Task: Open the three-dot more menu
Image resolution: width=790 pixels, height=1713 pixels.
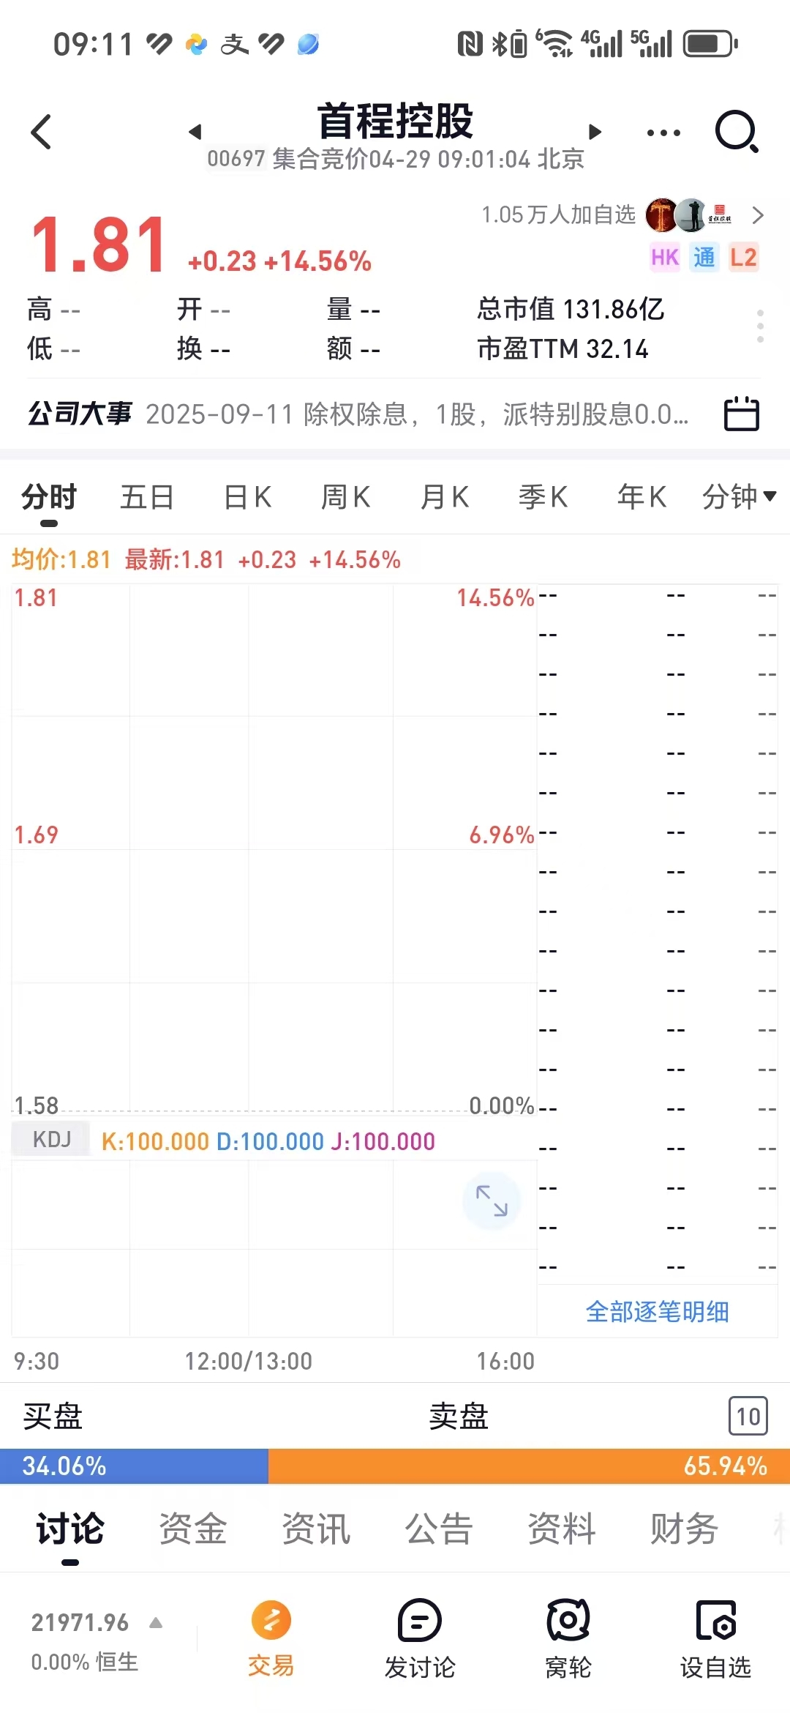Action: (x=663, y=133)
